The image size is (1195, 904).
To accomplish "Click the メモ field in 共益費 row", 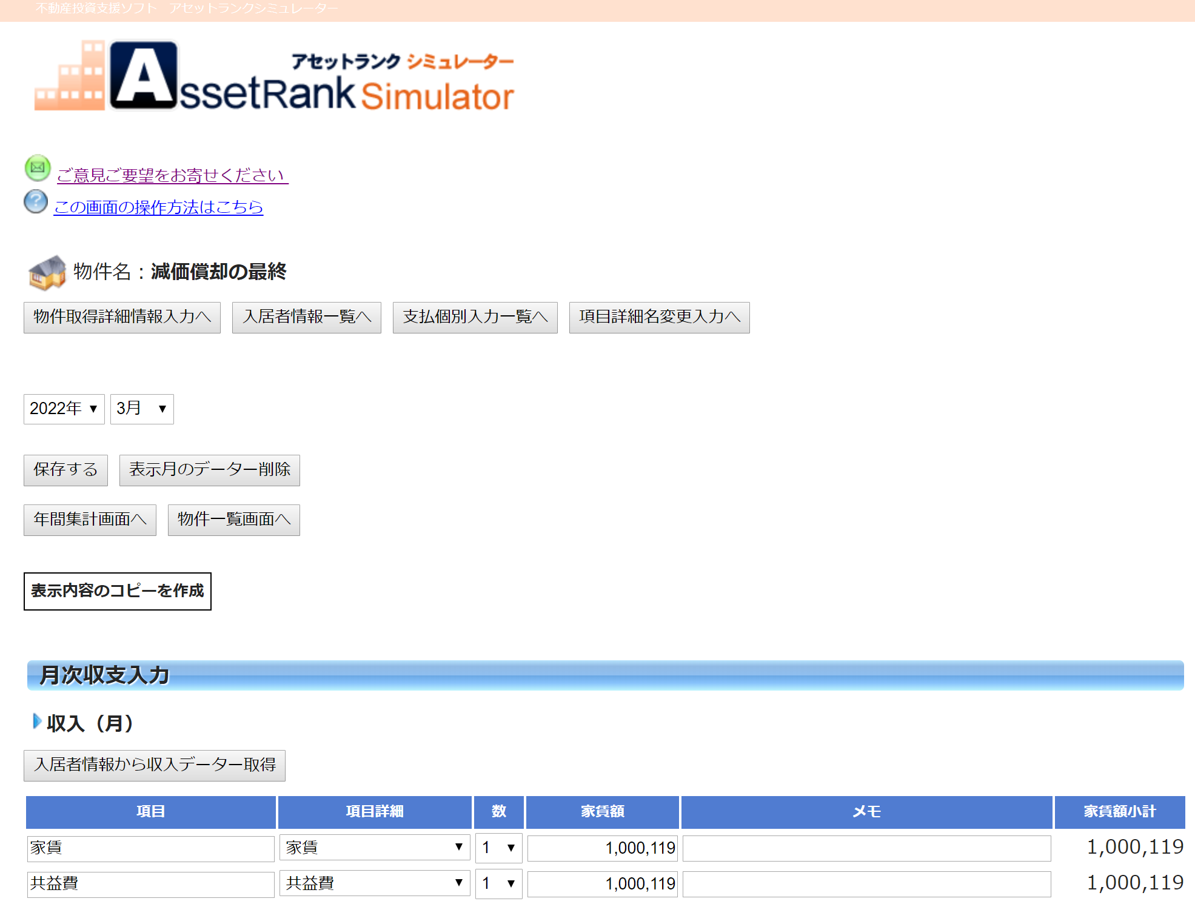I will click(x=866, y=884).
